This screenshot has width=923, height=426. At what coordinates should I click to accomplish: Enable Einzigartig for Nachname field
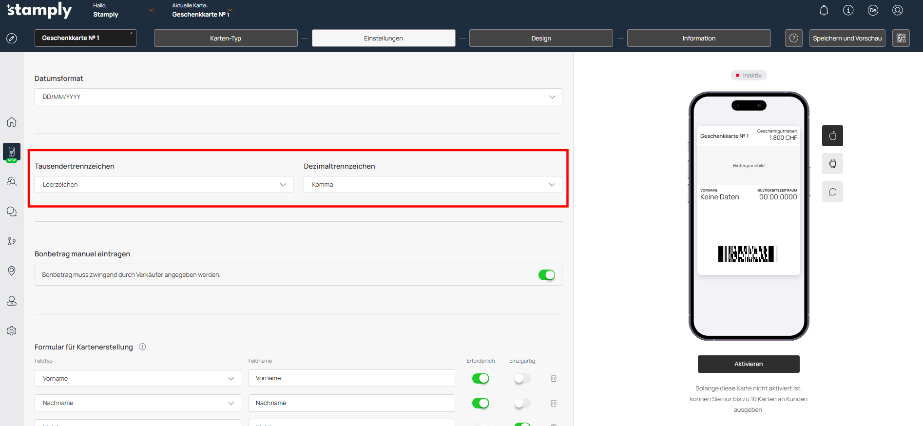(x=522, y=403)
